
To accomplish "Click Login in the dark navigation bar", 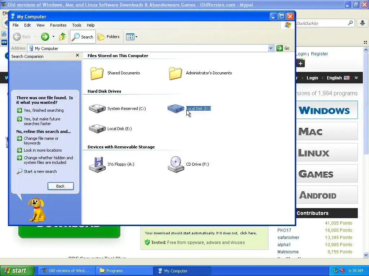I will 312,78.
